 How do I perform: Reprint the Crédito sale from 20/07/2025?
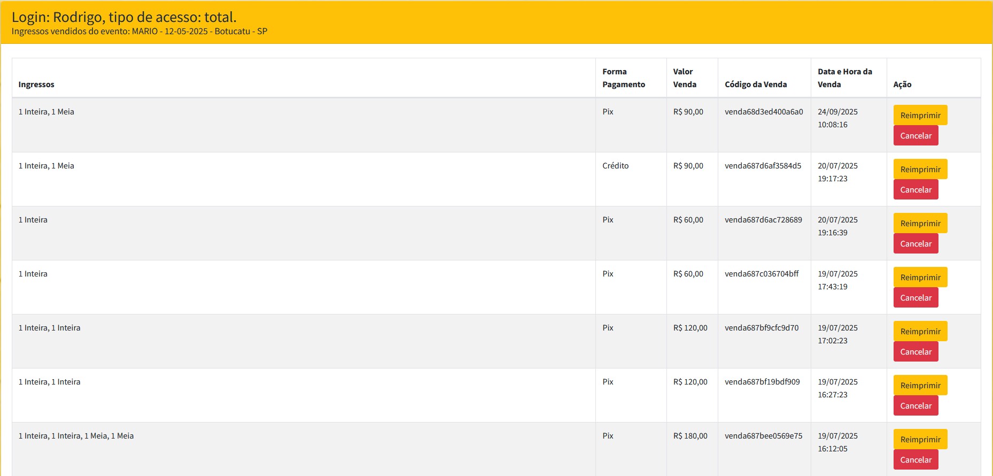click(920, 169)
